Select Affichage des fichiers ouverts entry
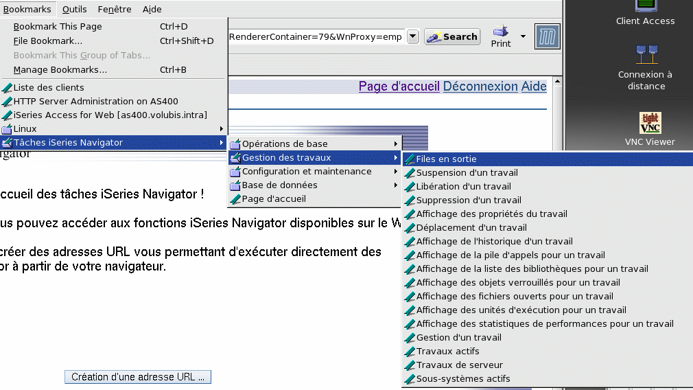 (x=548, y=296)
